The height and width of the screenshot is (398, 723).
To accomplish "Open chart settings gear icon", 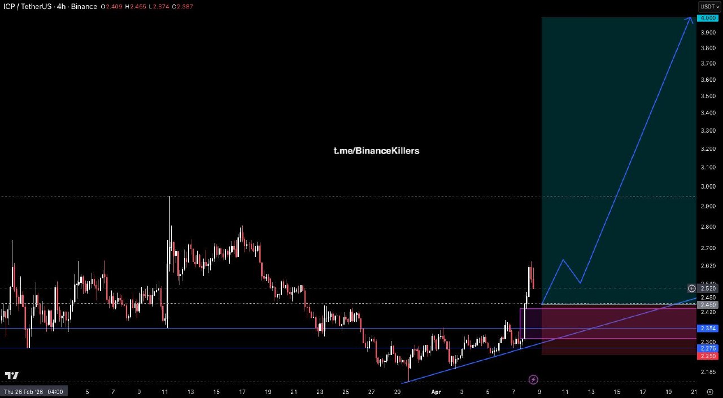I will [709, 392].
